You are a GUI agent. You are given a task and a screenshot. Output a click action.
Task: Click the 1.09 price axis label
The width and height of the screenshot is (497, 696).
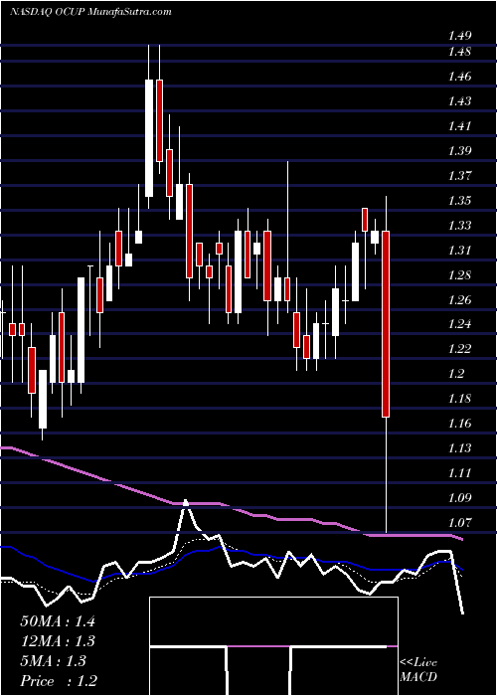pos(459,498)
